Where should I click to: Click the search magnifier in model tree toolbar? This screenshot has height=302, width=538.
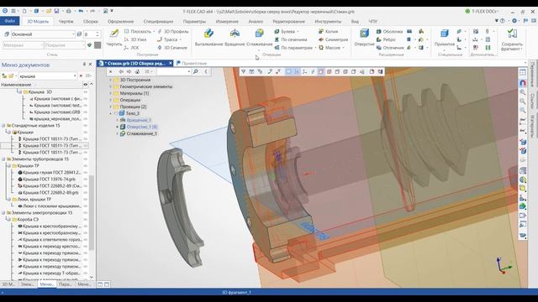click(196, 71)
